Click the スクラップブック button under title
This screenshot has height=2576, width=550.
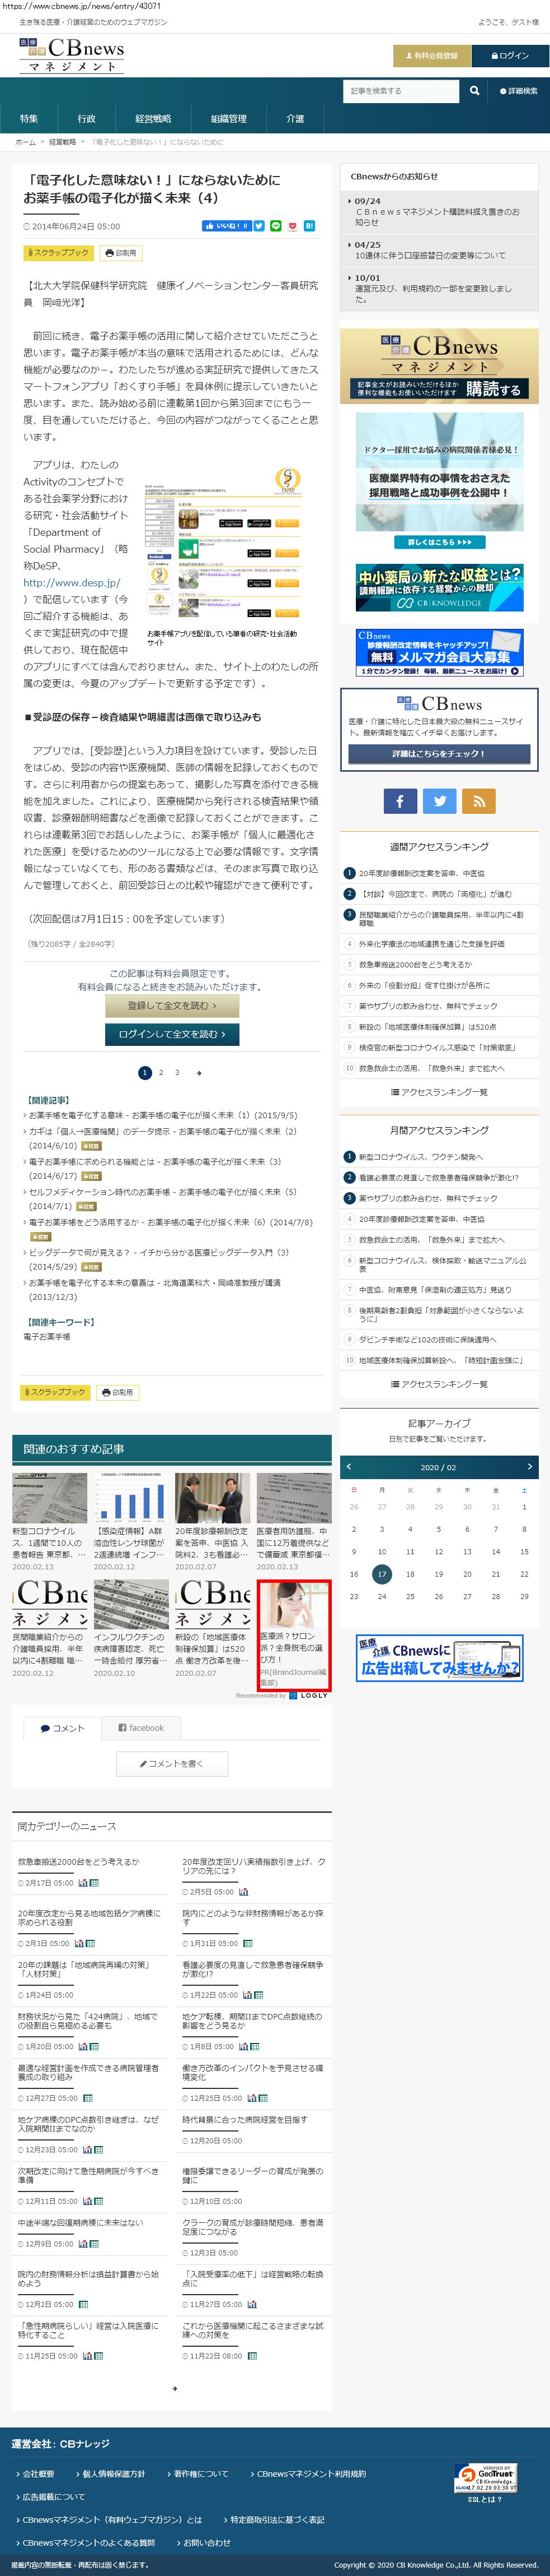pos(57,253)
